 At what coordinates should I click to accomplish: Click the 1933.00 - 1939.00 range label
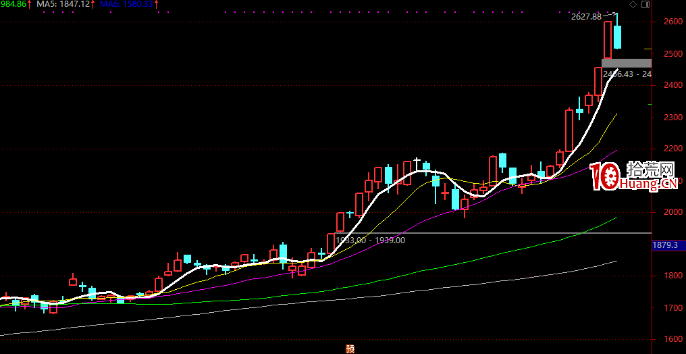(370, 241)
